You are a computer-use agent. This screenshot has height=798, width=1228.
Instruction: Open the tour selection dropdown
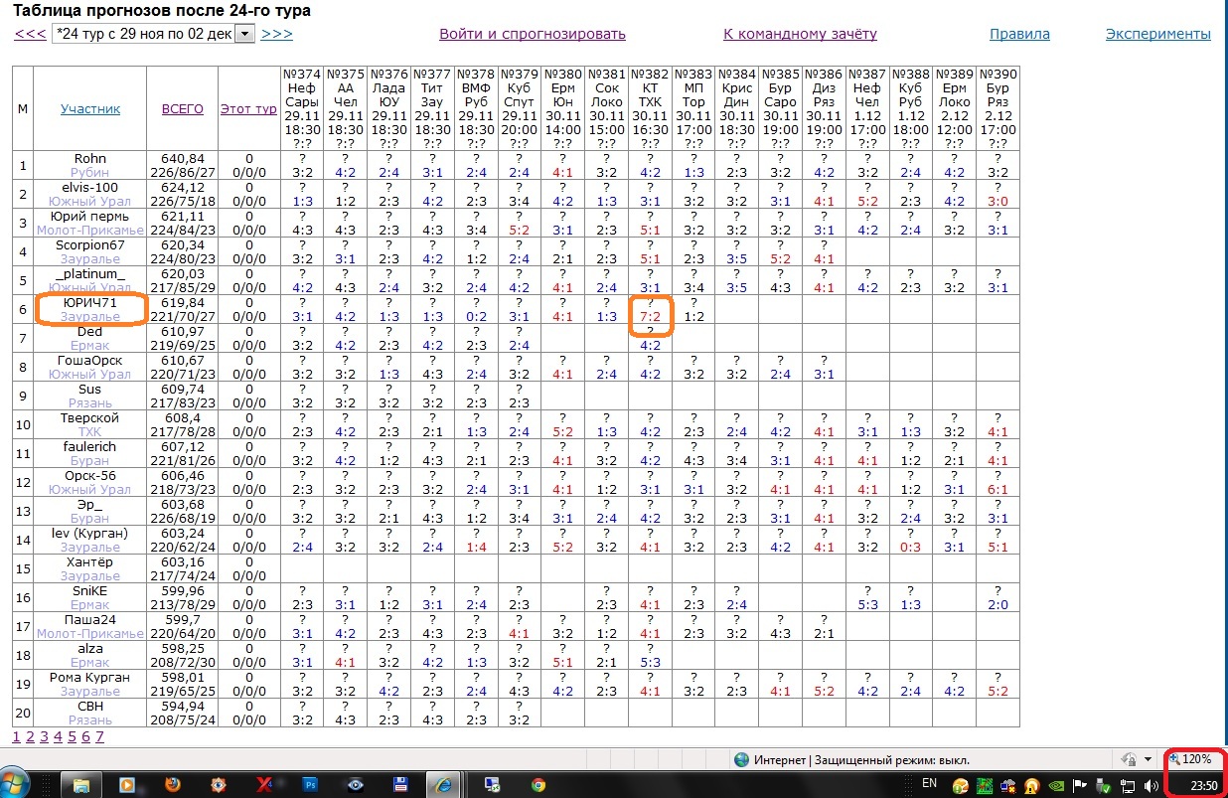pos(244,34)
